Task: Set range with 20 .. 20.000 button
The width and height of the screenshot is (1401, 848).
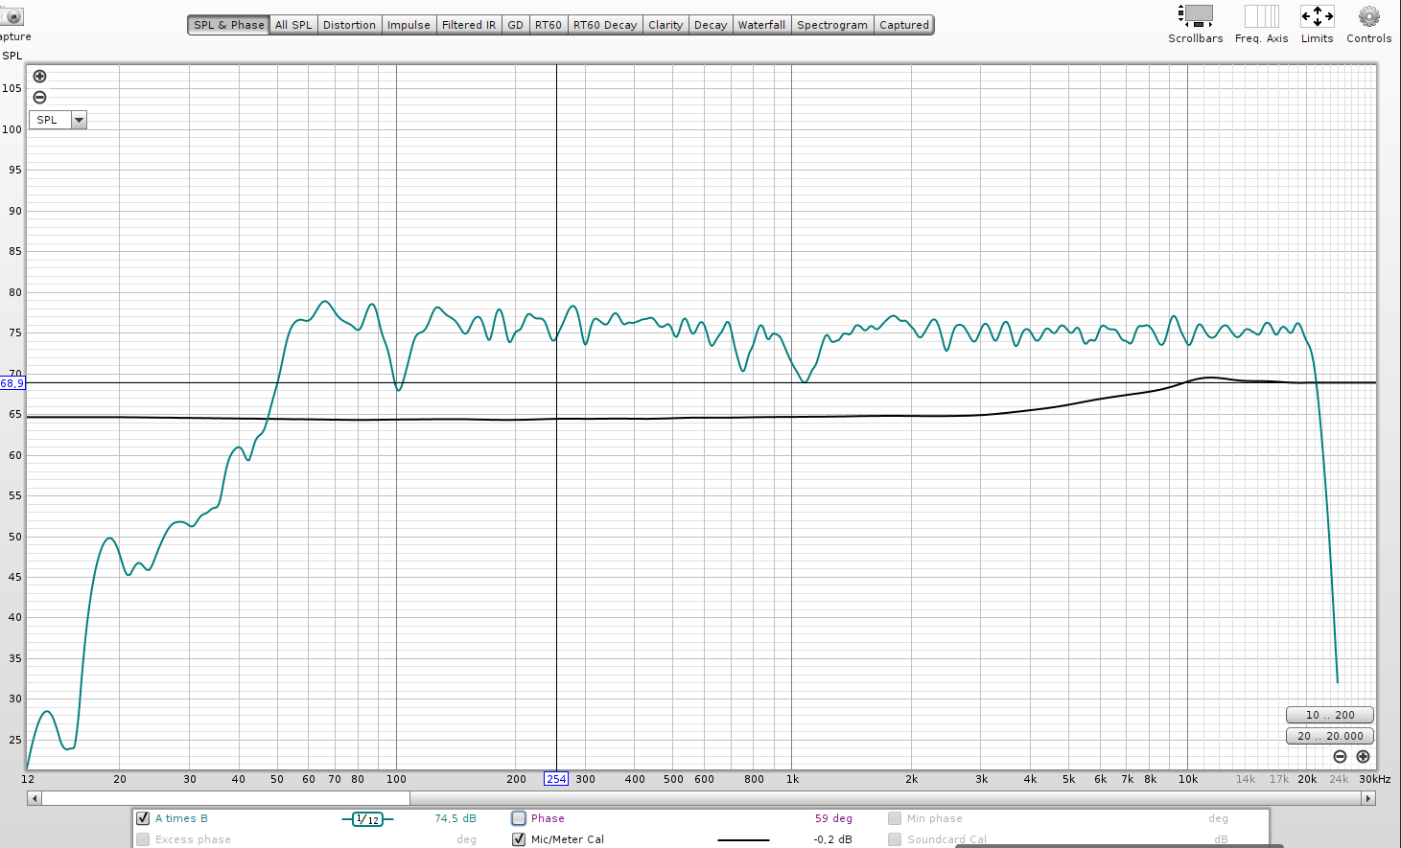Action: click(1330, 736)
